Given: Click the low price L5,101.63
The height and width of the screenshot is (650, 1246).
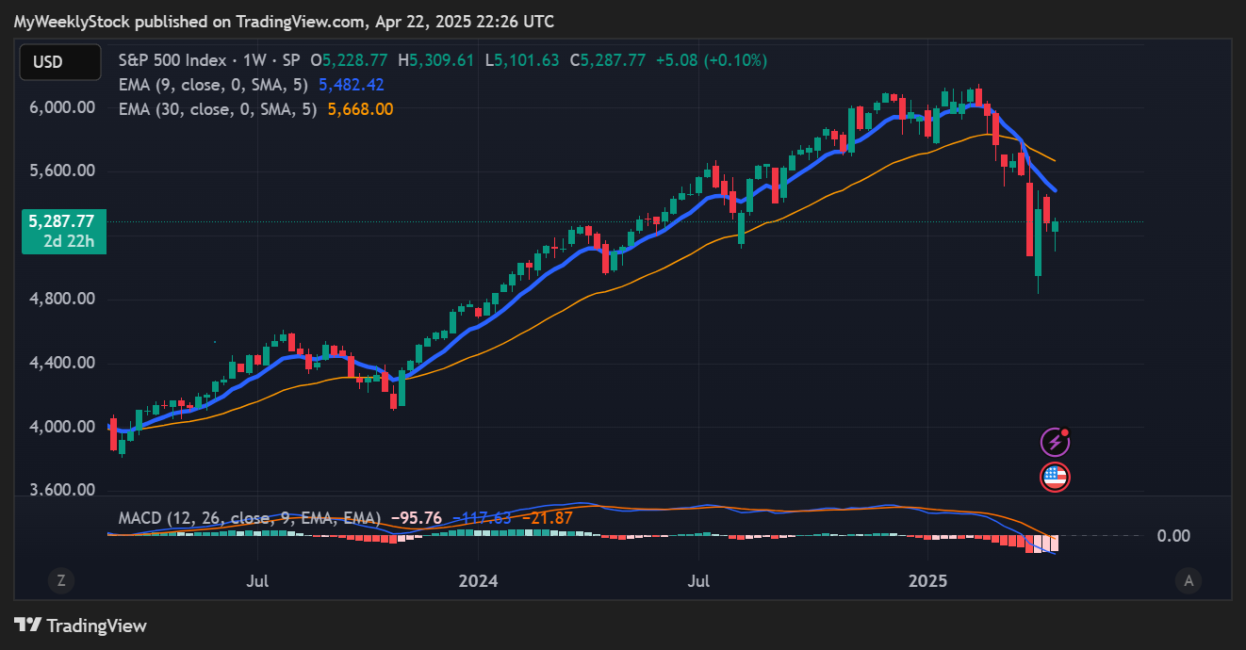Looking at the screenshot, I should pyautogui.click(x=521, y=60).
